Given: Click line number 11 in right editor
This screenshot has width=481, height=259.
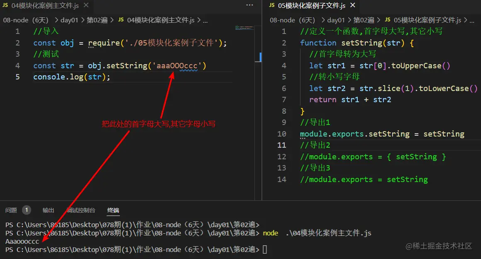Looking at the screenshot, I should (x=282, y=145).
